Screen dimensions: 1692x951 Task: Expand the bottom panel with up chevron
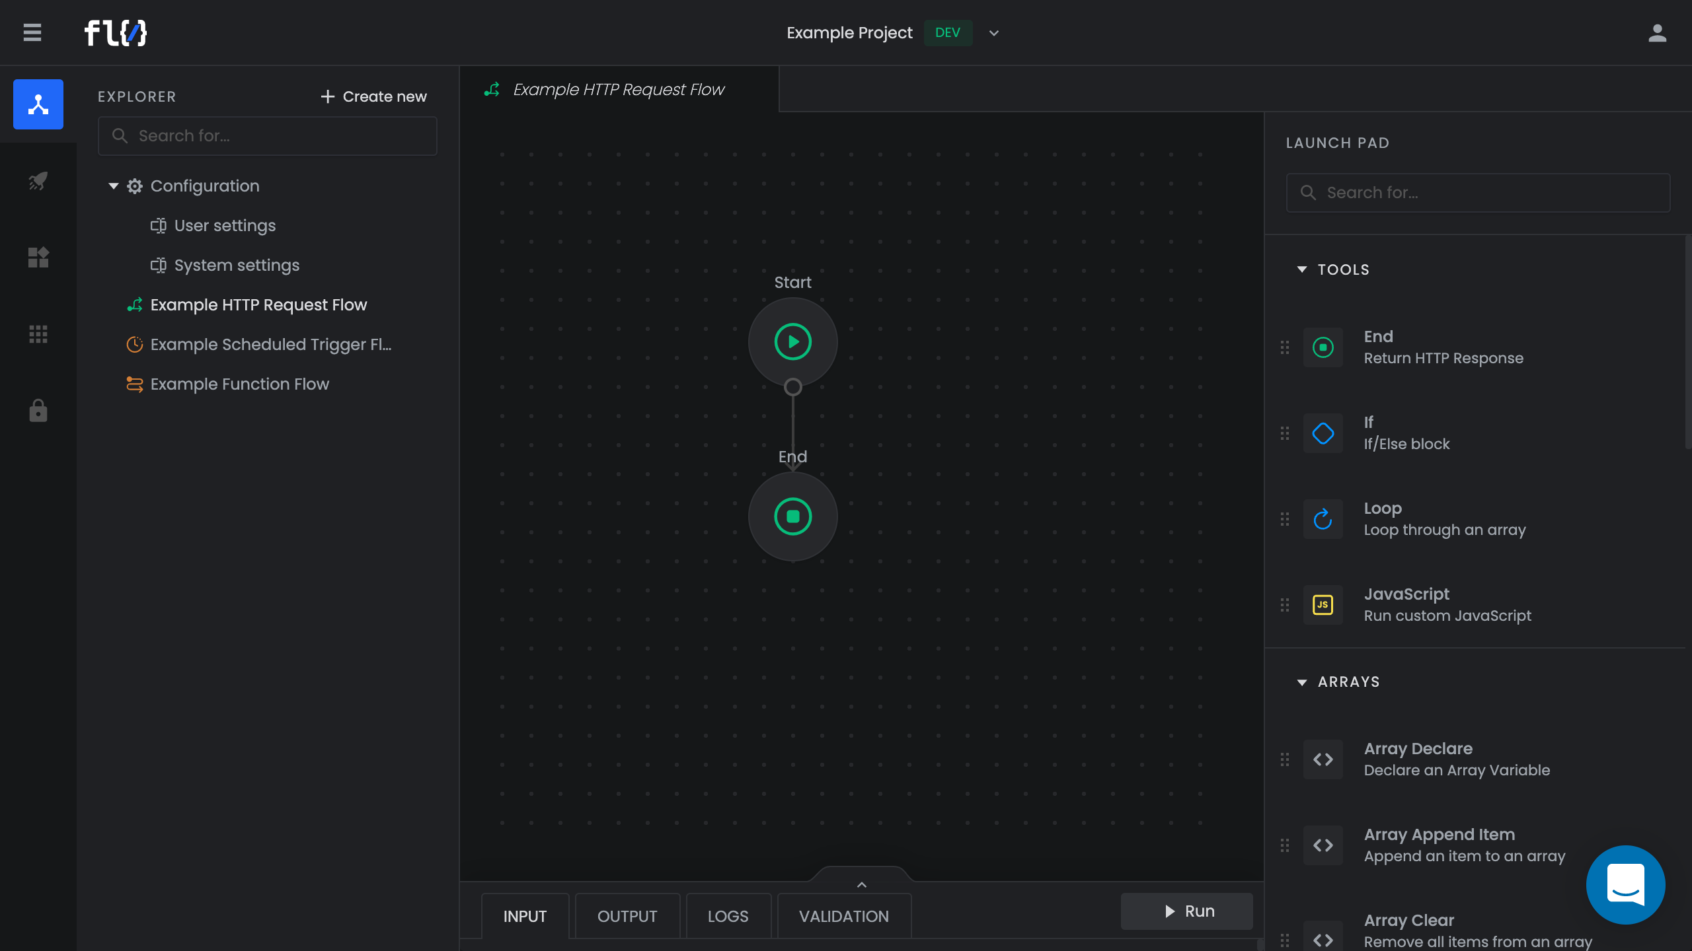click(x=861, y=884)
